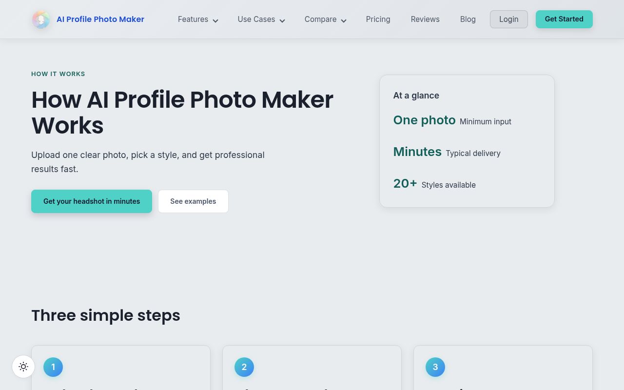The image size is (624, 390).
Task: Click the 'HOW IT WORKS' label
Action: coord(58,74)
